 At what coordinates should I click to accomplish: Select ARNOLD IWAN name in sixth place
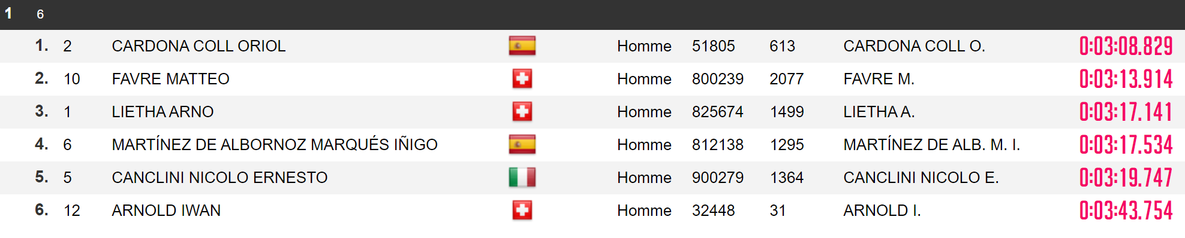[x=166, y=210]
